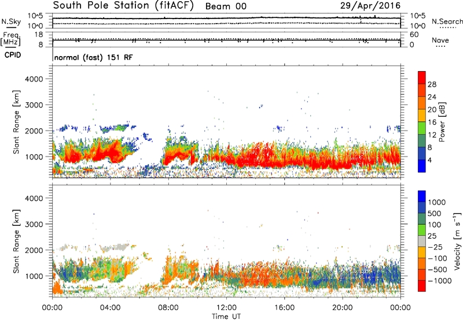Select the bright blue bottom Power colorbar segment
Screen dimensions: 463x320
(422, 166)
